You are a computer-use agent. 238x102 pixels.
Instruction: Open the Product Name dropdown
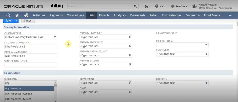click(206, 45)
